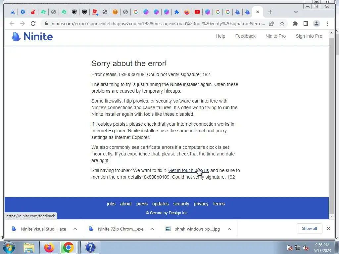Screen dimensions: 339x254
Task: Switch to the Firefox icon tab
Action: click(x=187, y=12)
